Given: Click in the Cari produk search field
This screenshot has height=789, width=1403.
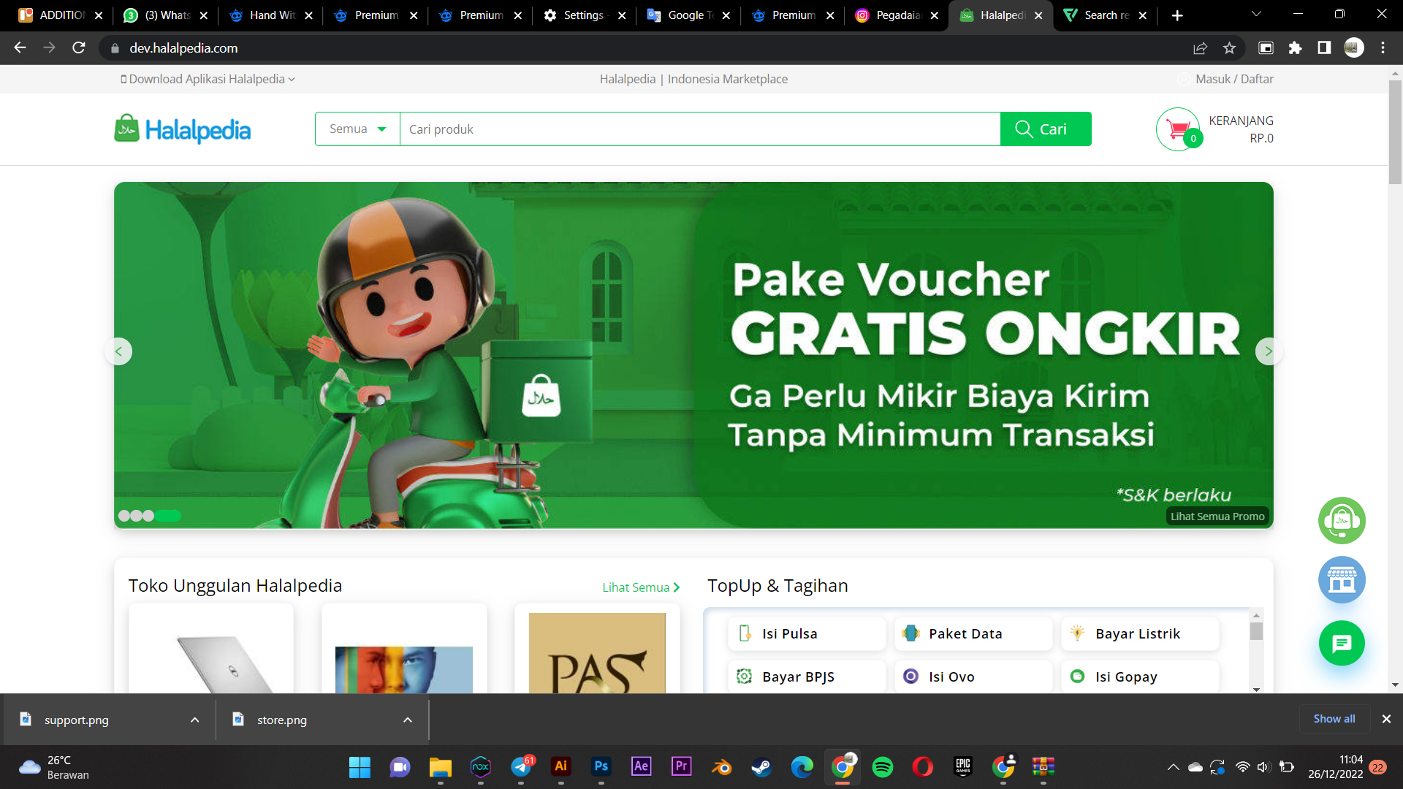Looking at the screenshot, I should 699,129.
